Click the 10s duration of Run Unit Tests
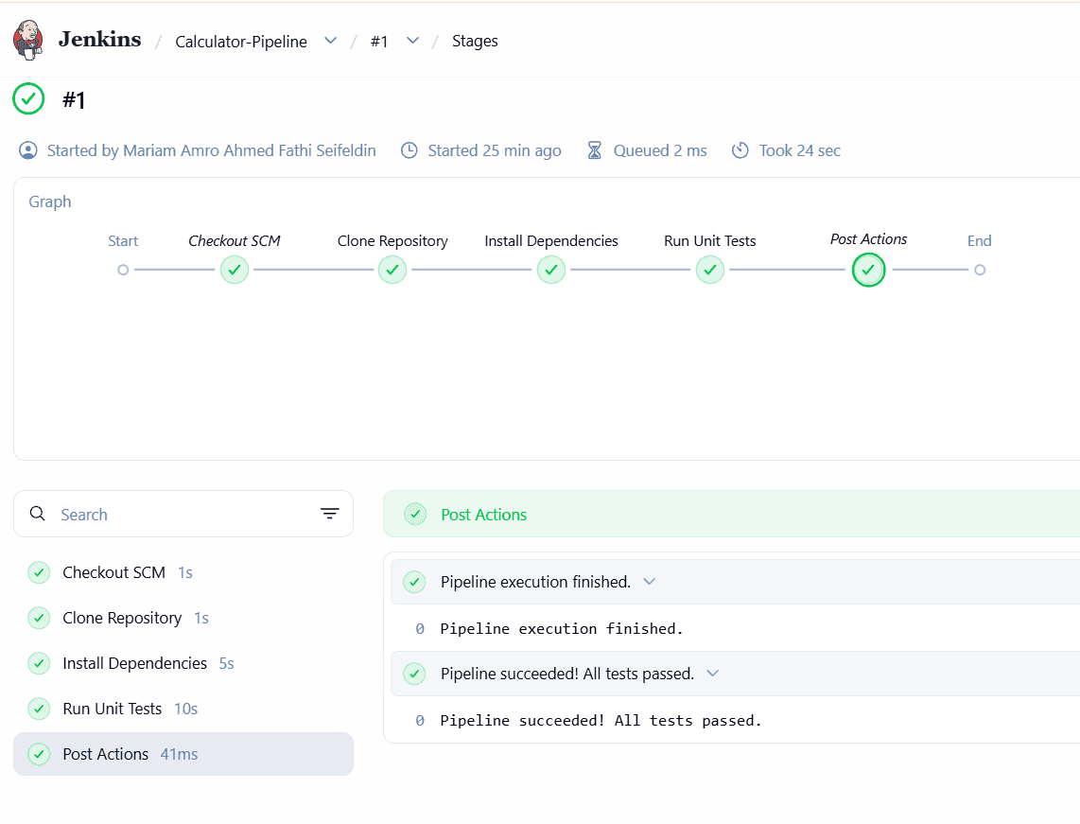The width and height of the screenshot is (1080, 824). (x=186, y=709)
